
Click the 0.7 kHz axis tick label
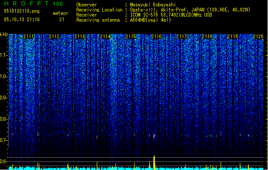pyautogui.click(x=4, y=140)
